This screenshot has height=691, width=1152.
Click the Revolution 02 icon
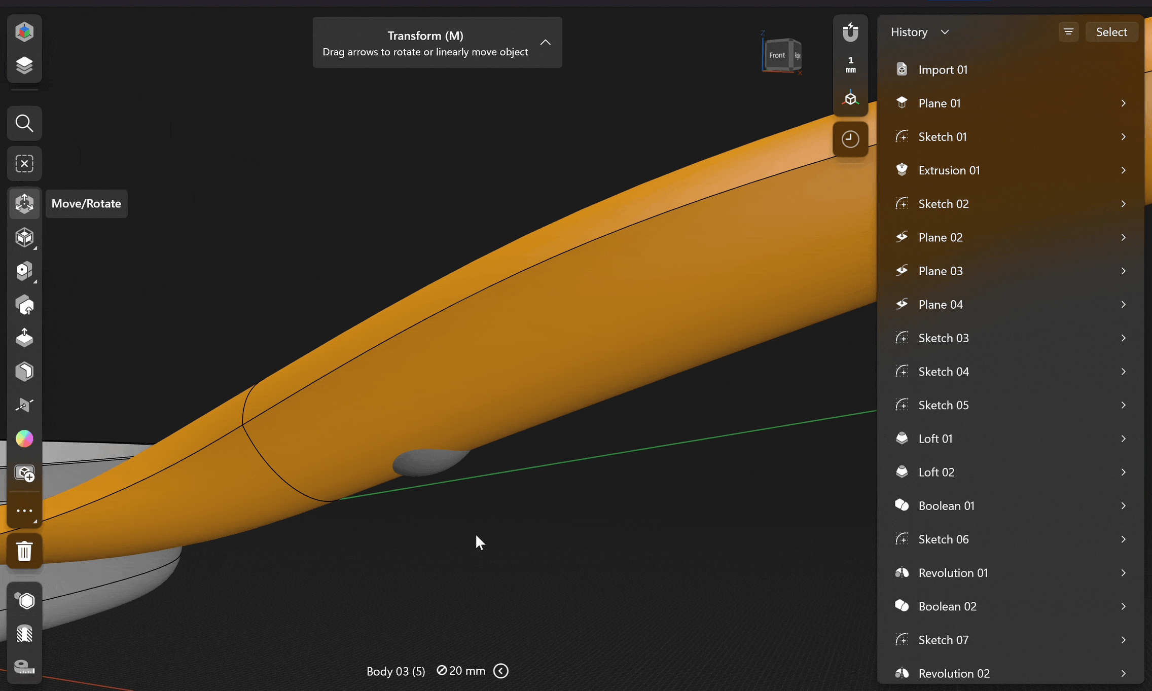(x=902, y=673)
